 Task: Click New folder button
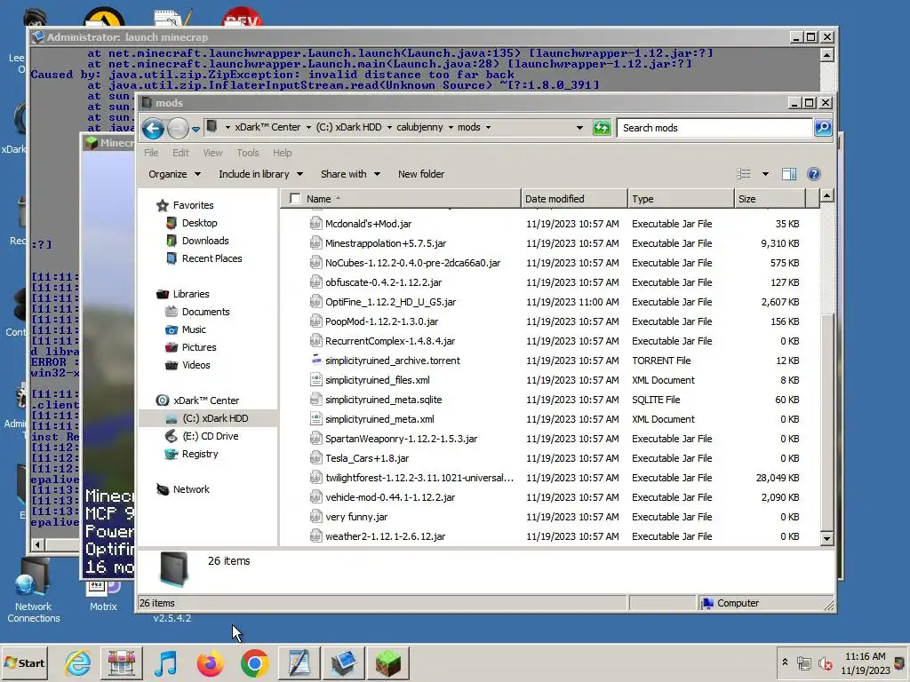pyautogui.click(x=421, y=174)
